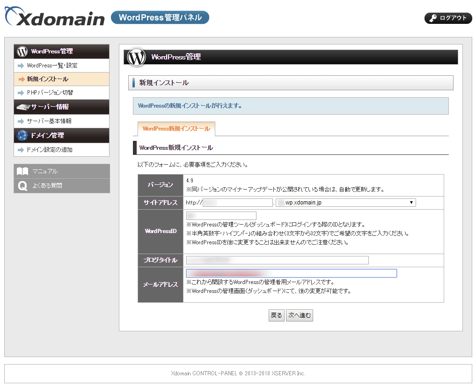This screenshot has height=387, width=476.
Task: Click the globe icon beside ドメイン管理
Action: [x=22, y=136]
